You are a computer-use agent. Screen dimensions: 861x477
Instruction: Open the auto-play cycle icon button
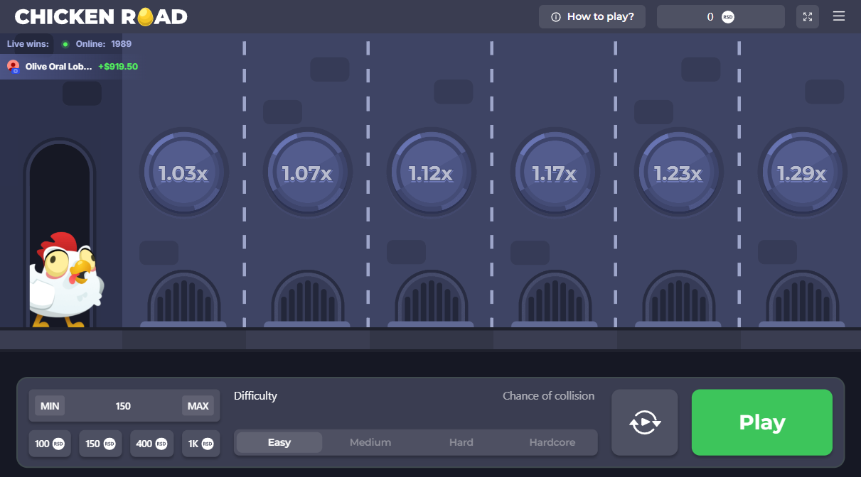645,422
